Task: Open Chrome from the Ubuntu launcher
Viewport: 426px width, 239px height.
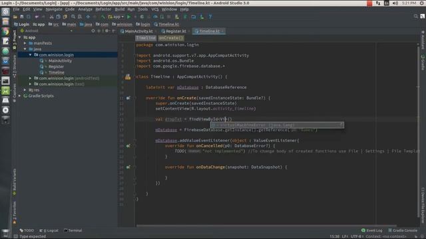Action: (x=5, y=32)
